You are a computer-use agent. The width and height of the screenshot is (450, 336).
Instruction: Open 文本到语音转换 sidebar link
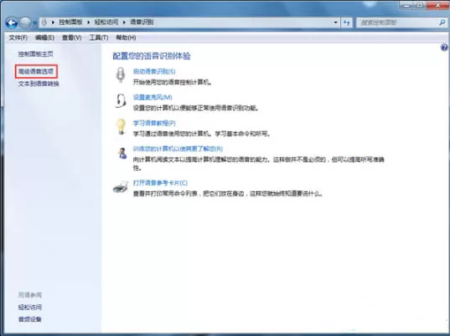[x=39, y=84]
